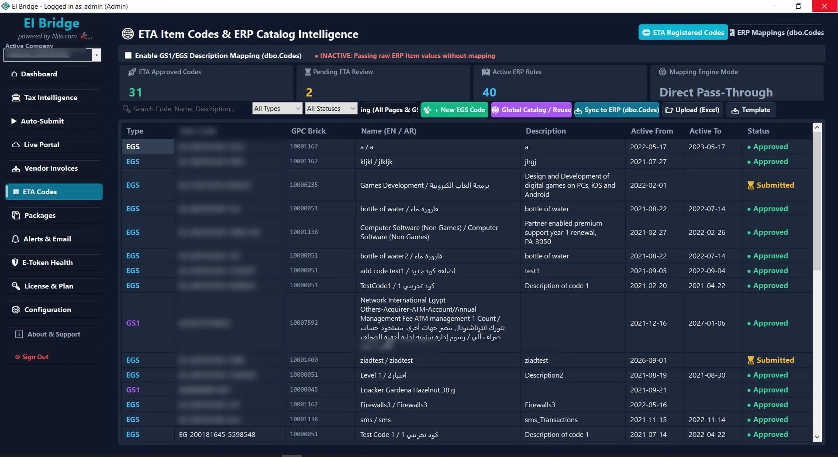This screenshot has height=457, width=838.
Task: Click the Mapping Engine Mode gear icon
Action: point(662,72)
